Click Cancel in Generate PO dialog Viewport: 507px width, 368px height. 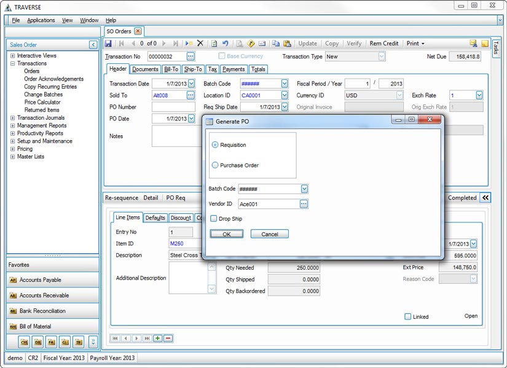[x=270, y=234]
